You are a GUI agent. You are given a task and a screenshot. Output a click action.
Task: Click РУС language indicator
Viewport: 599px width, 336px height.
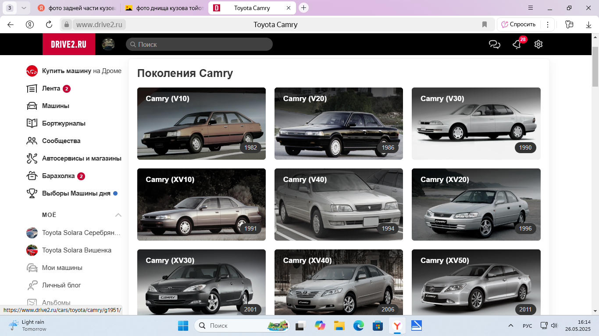pyautogui.click(x=528, y=326)
